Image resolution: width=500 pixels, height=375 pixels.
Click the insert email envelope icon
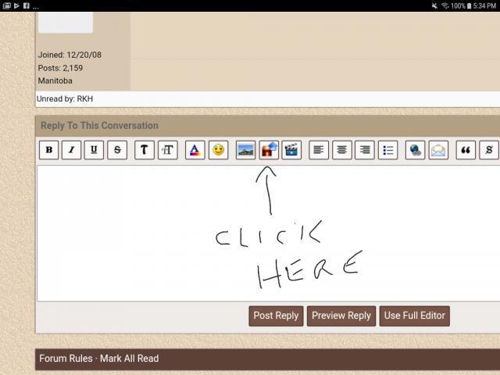[438, 150]
